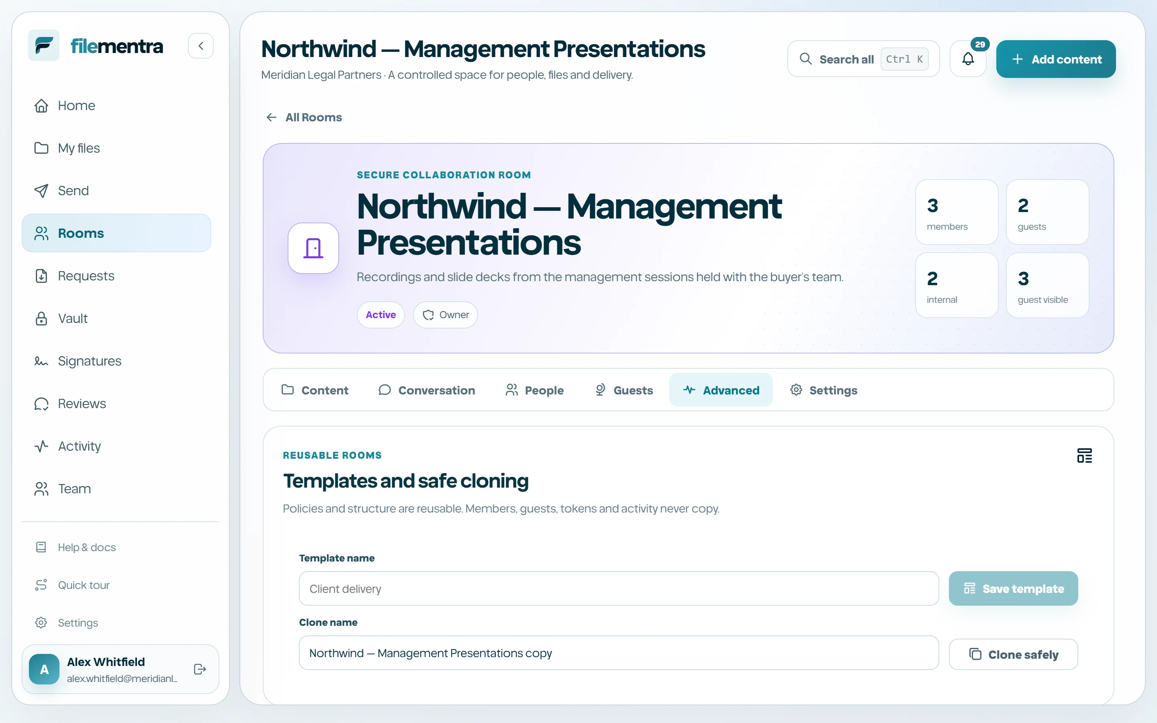Click the filementra logo icon

43,45
